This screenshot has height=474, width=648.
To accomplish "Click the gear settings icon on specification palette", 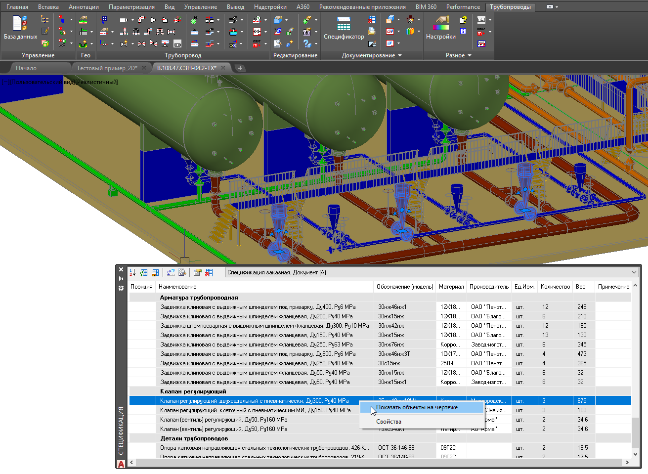I will (121, 288).
